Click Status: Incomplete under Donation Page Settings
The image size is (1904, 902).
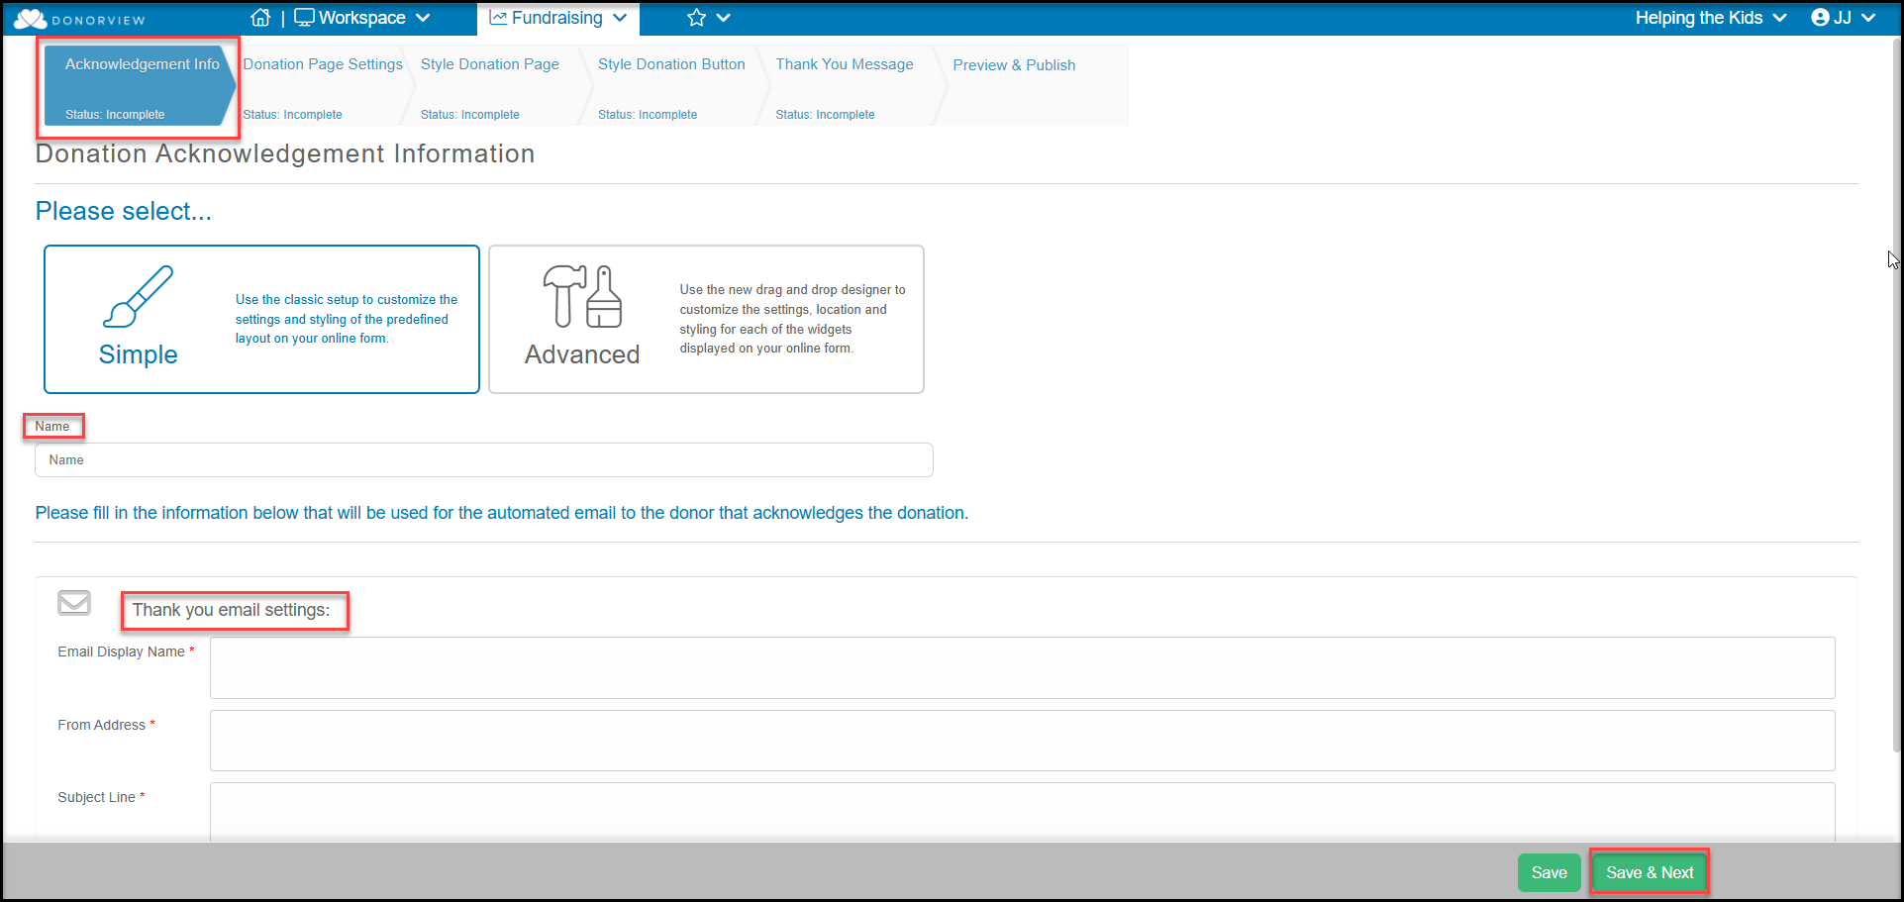[293, 115]
